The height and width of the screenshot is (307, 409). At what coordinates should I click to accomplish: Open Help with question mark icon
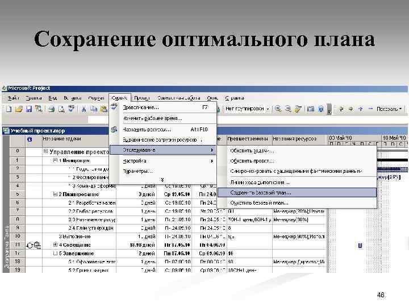click(321, 109)
